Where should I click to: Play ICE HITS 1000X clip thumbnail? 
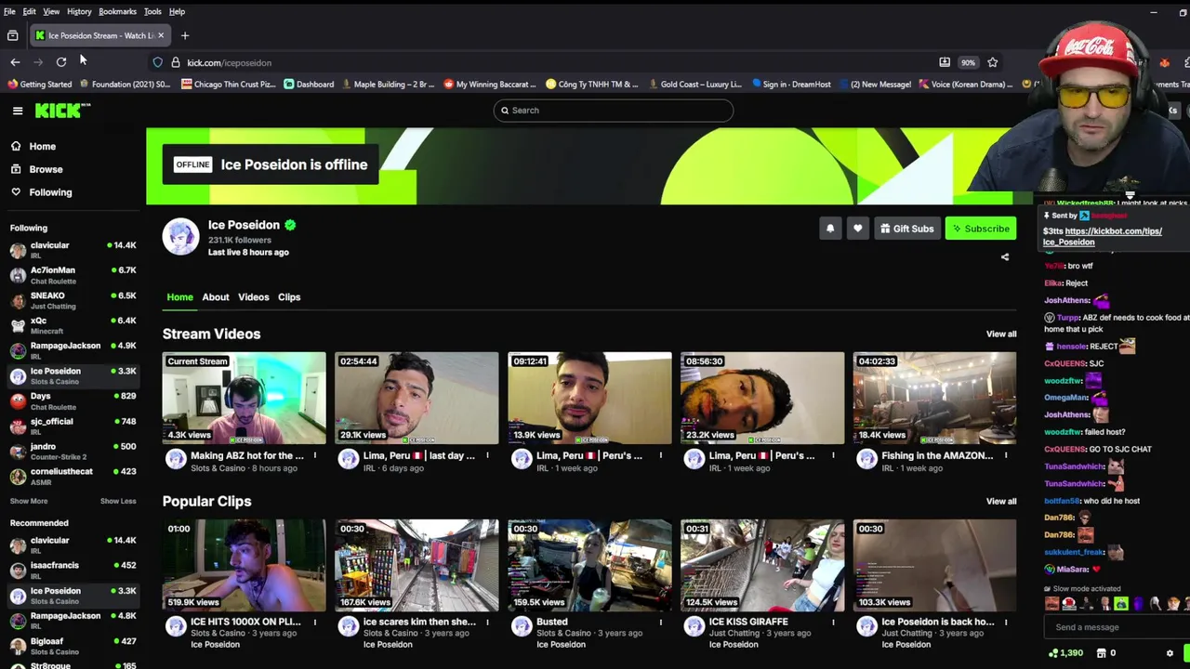pyautogui.click(x=245, y=565)
